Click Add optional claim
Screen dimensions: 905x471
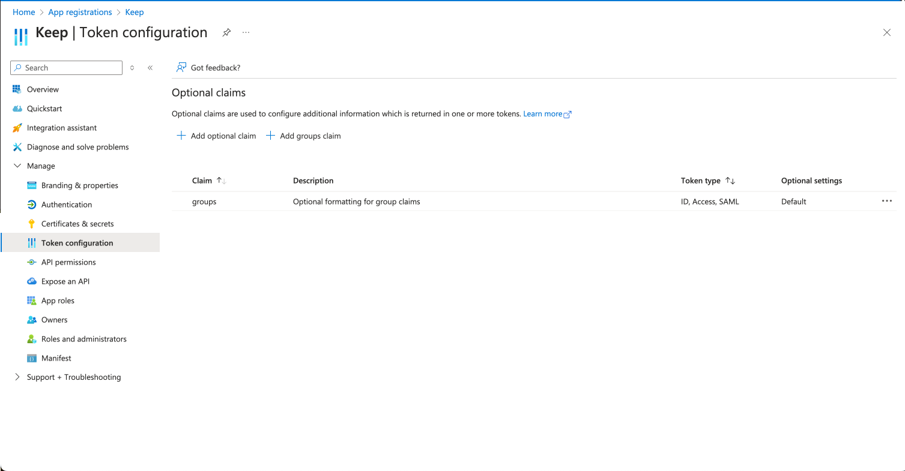[216, 136]
